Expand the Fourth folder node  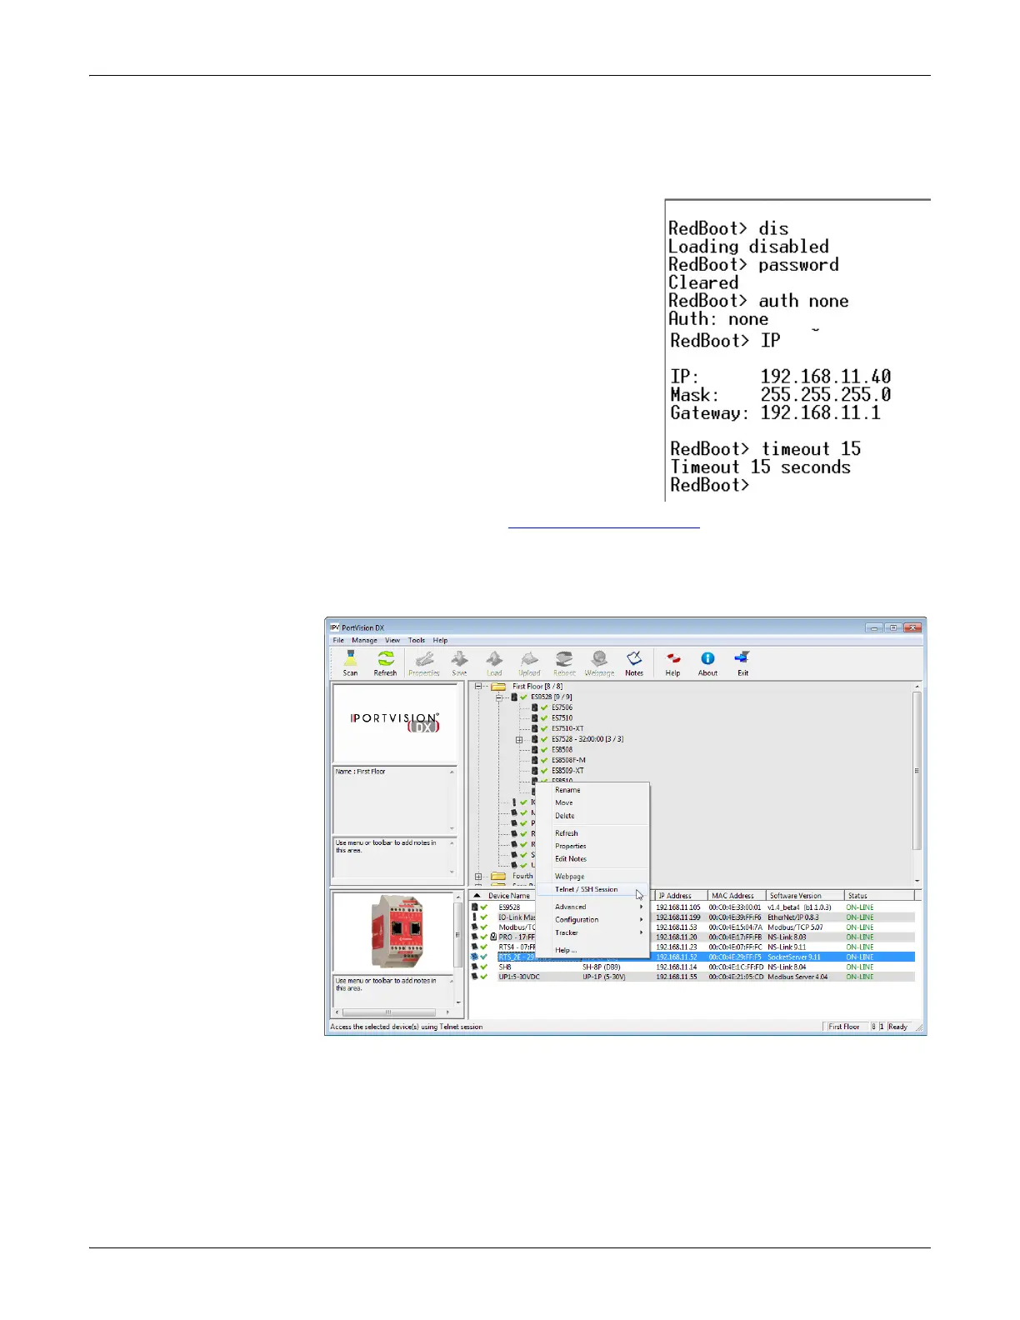pyautogui.click(x=478, y=876)
